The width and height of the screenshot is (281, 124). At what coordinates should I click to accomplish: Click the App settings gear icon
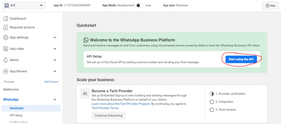coord(6,37)
